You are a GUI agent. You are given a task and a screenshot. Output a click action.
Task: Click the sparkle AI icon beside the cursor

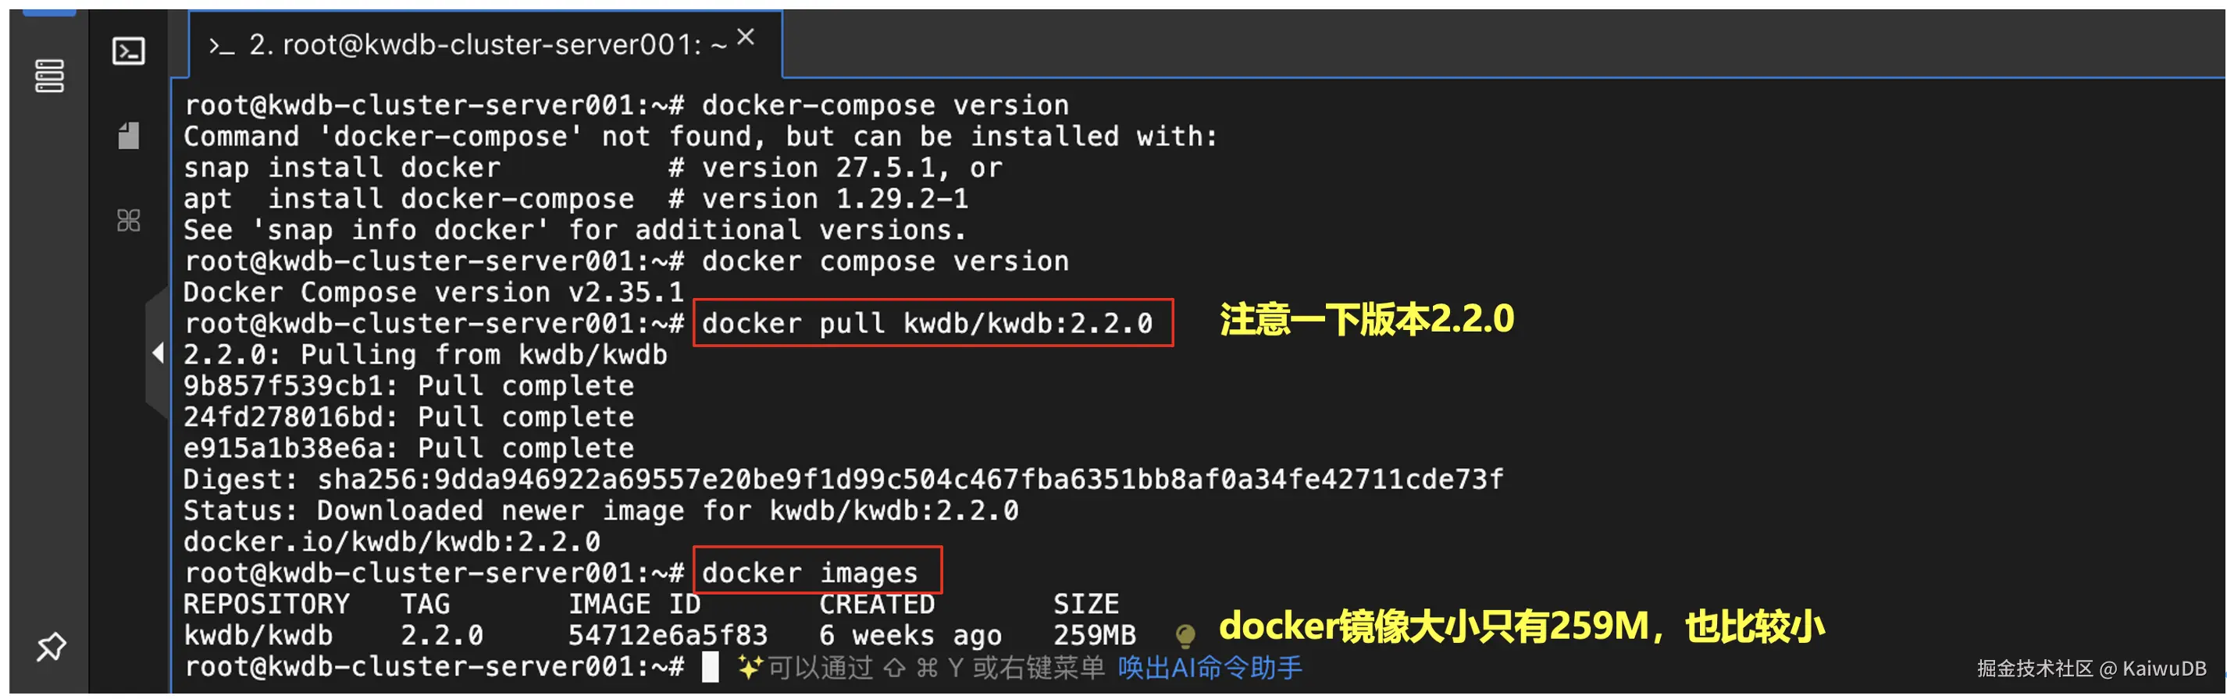(750, 667)
